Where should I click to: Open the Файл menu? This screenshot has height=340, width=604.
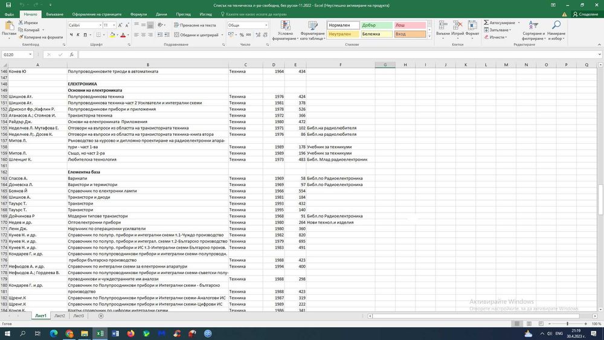click(x=9, y=14)
